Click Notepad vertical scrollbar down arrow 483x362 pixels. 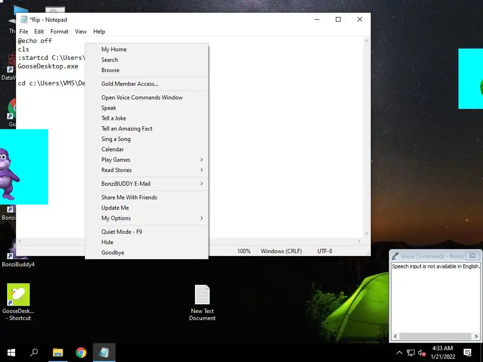[366, 233]
